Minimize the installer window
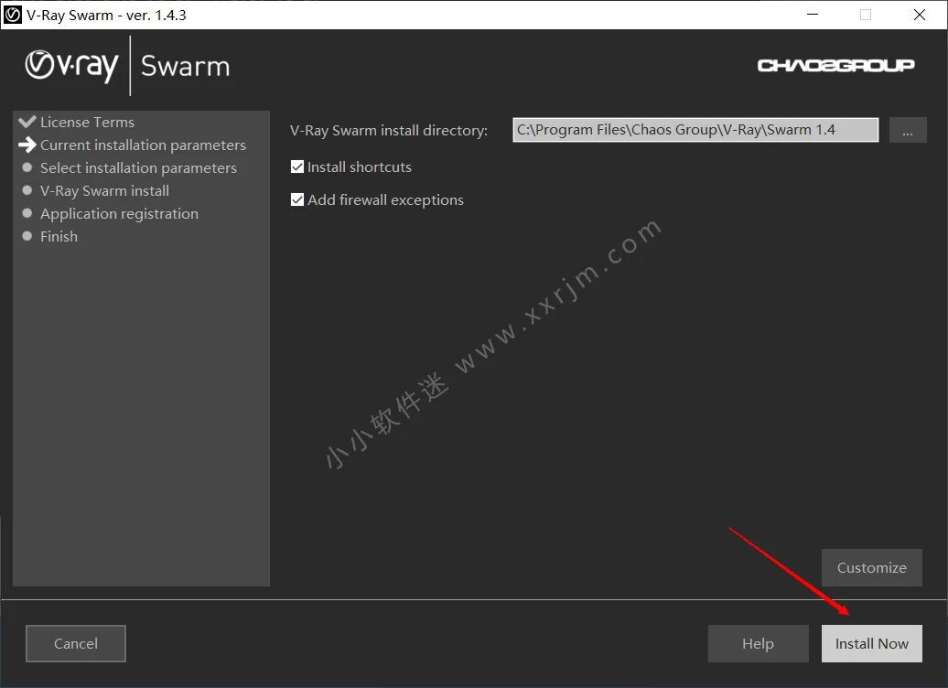This screenshot has height=688, width=948. 813,15
